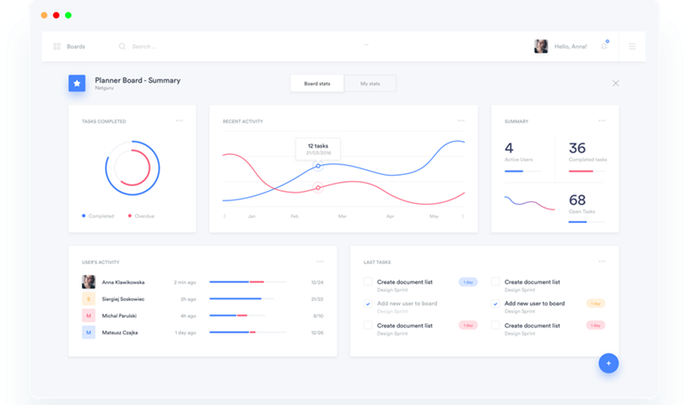Viewport: 689px width, 405px height.
Task: Click the Tasks Completed donut chart
Action: [x=132, y=168]
